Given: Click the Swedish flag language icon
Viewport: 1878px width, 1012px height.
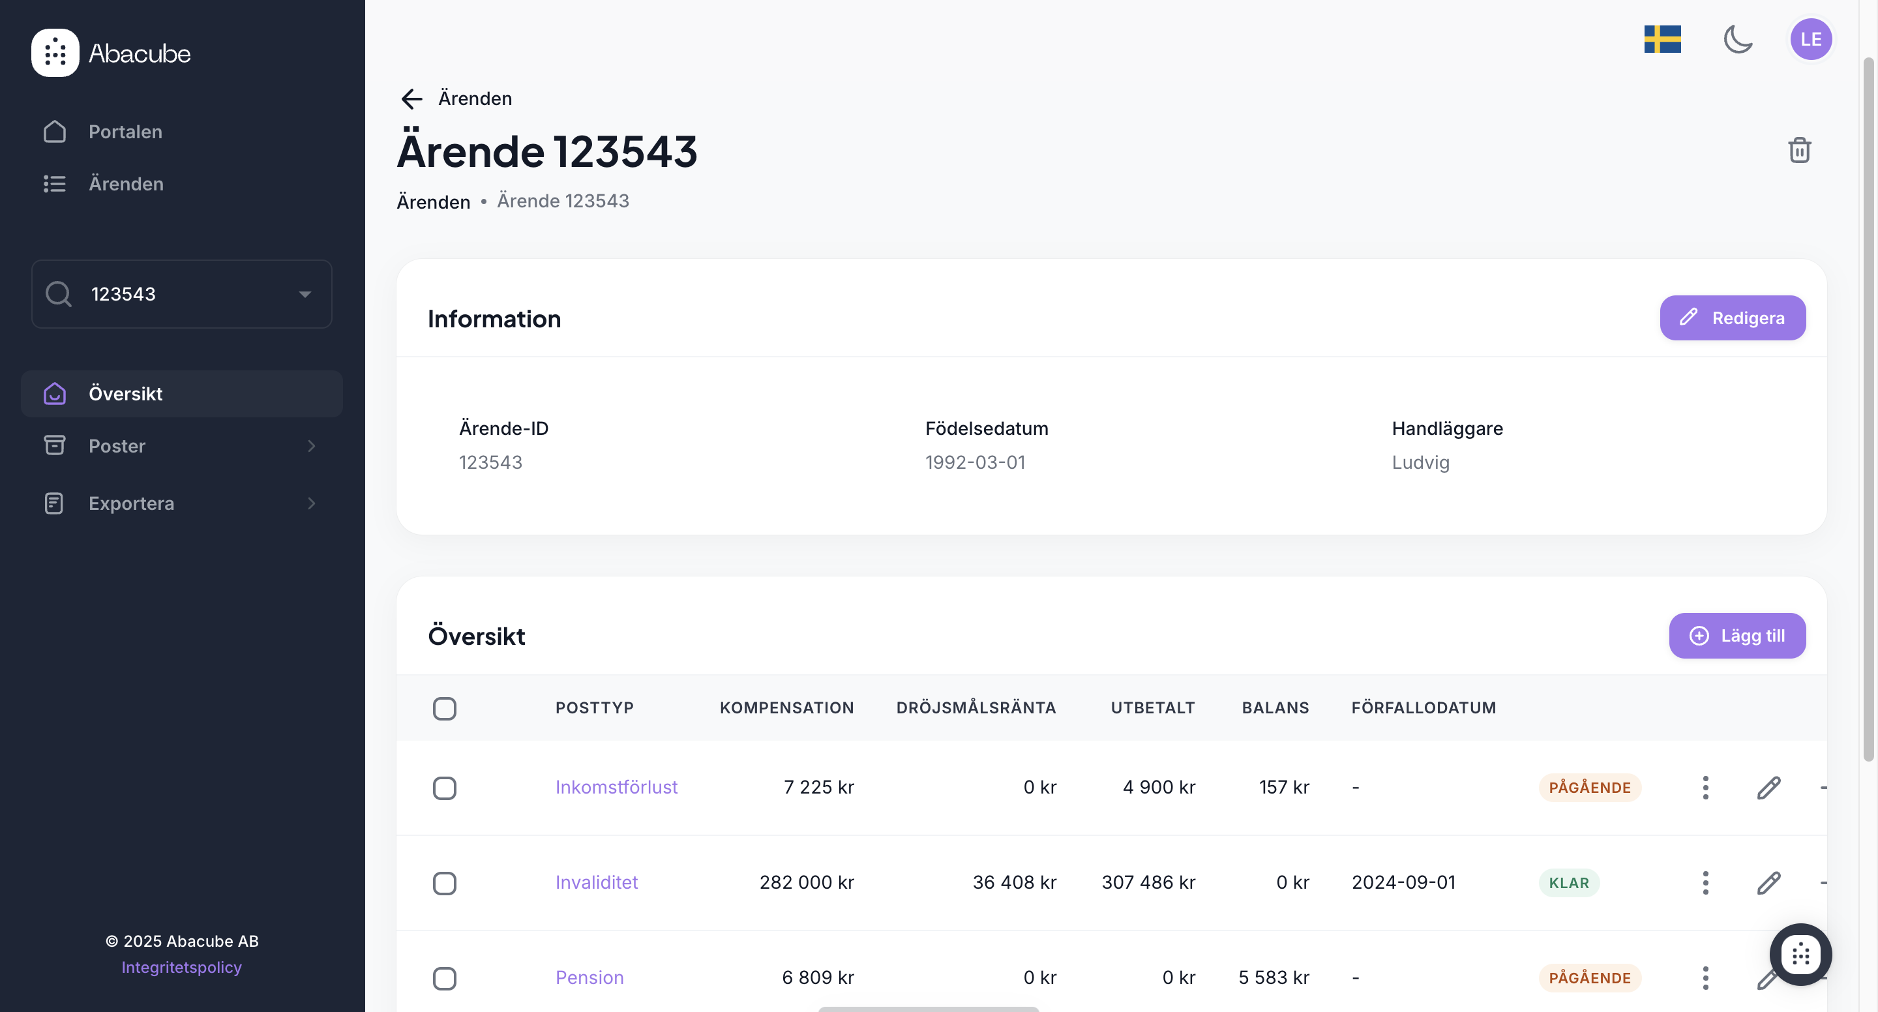Looking at the screenshot, I should (1662, 39).
